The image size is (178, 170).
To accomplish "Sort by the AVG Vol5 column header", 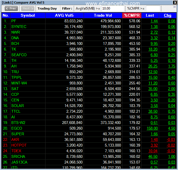I will tap(64, 15).
